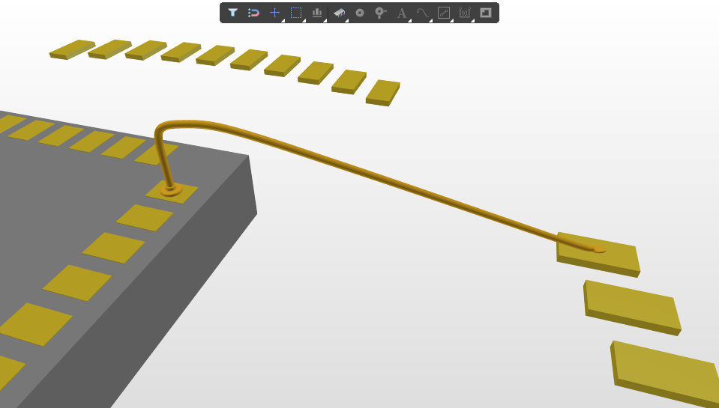719x408 pixels.
Task: Select the solid region placement icon
Action: (x=486, y=13)
